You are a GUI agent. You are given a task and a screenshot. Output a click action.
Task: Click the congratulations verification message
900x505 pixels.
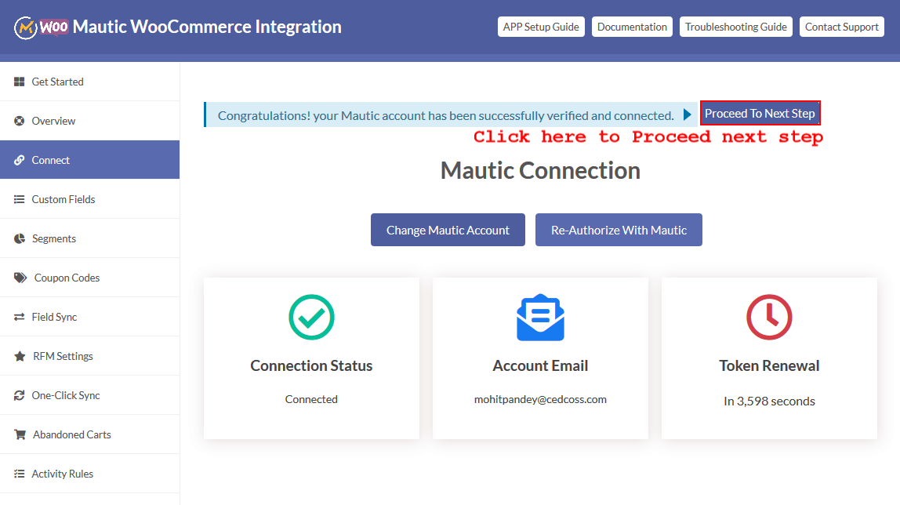pyautogui.click(x=445, y=115)
